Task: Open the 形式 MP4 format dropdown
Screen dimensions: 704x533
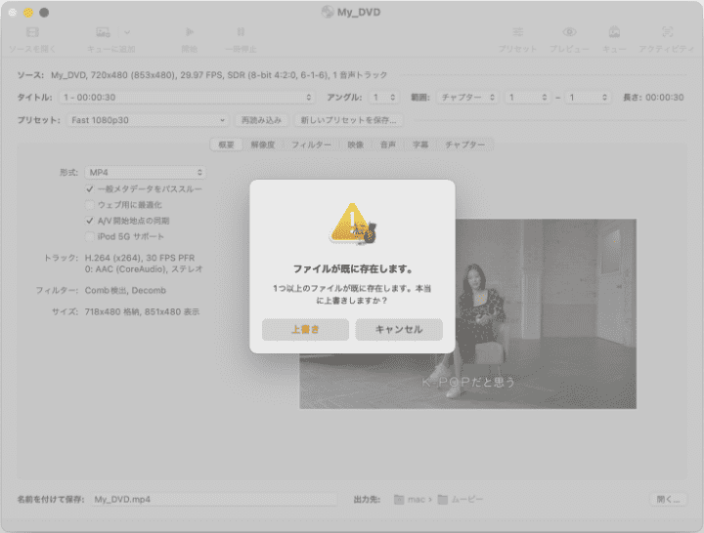Action: coord(145,172)
